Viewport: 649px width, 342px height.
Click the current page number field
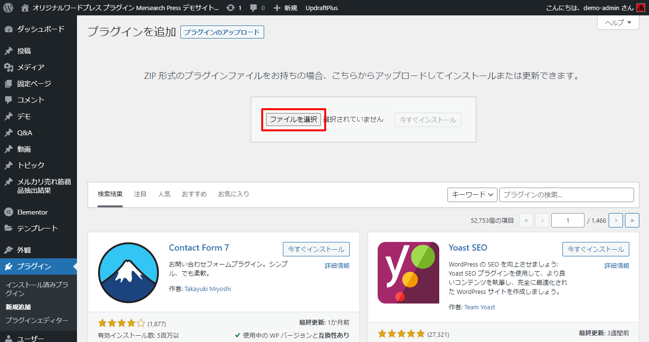pyautogui.click(x=568, y=220)
